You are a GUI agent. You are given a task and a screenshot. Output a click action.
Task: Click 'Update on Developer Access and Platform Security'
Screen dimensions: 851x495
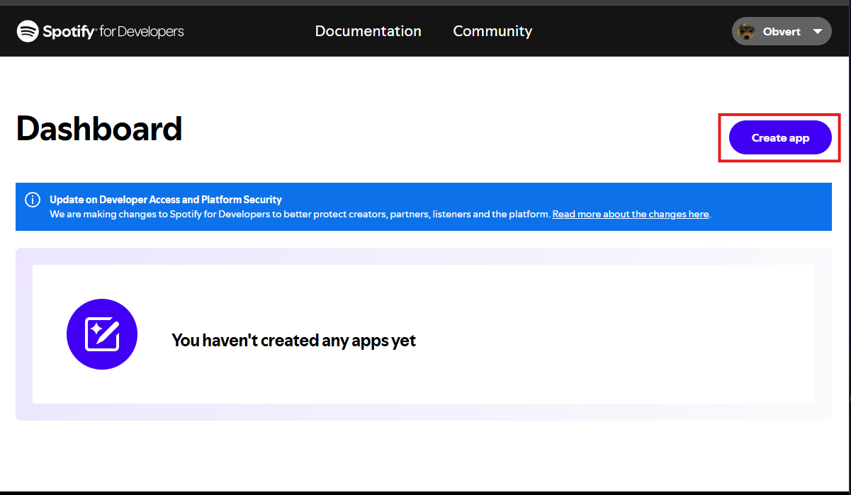164,200
